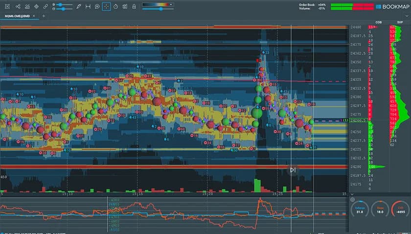The image size is (411, 234).
Task: Click the timer clock icon in toolbar
Action: (x=115, y=6)
